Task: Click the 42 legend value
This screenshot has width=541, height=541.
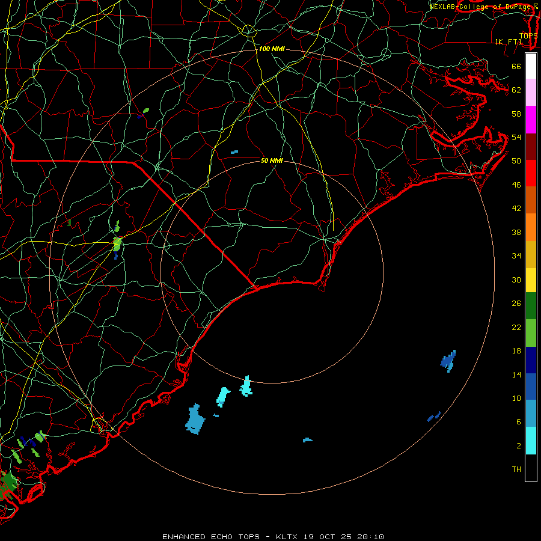Action: pyautogui.click(x=516, y=208)
